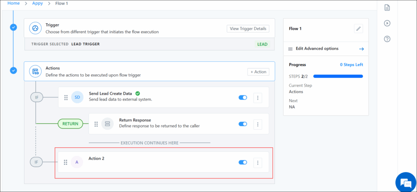Navigate to Appy breadcrumb
The height and width of the screenshot is (192, 417).
pyautogui.click(x=37, y=3)
